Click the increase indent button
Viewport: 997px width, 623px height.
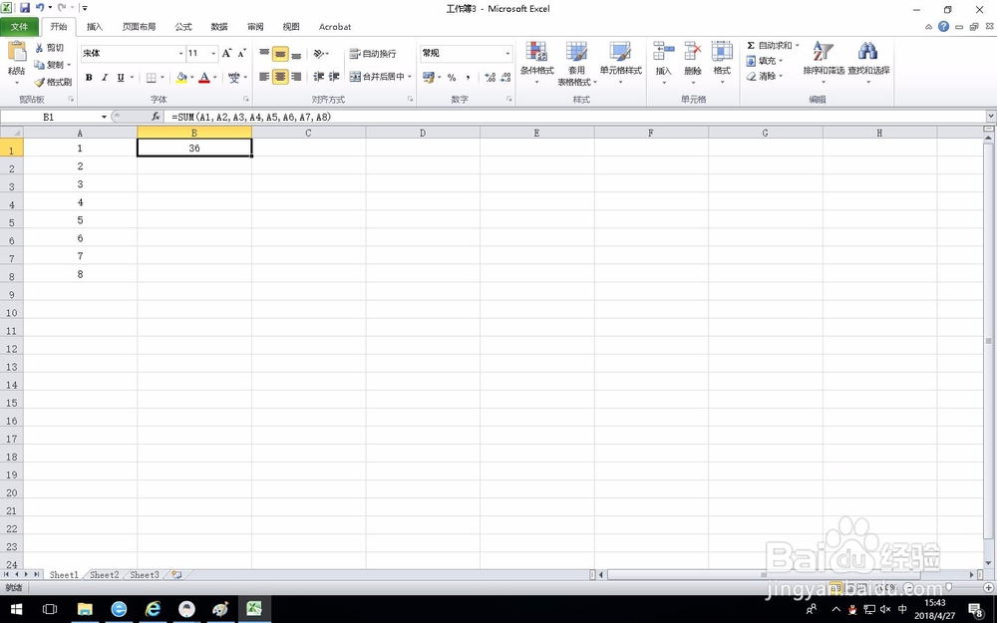[334, 77]
